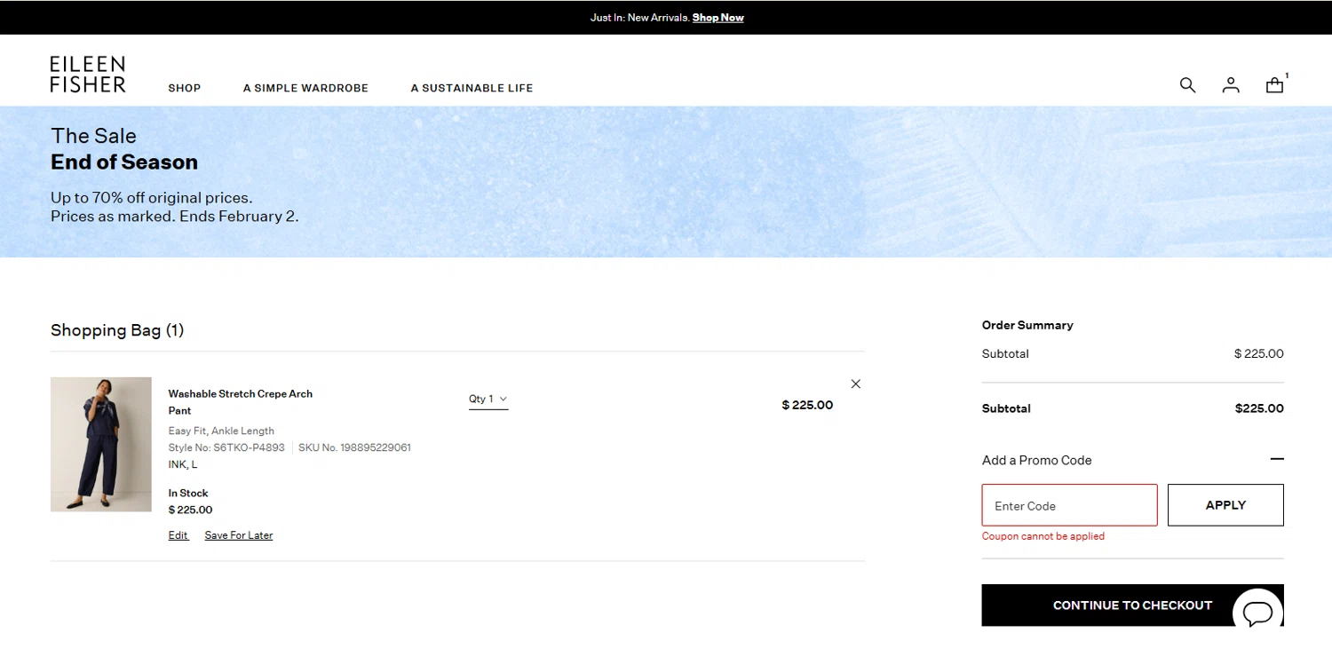Screen dimensions: 1332x649
Task: Click the Shop Now link
Action: point(718,18)
